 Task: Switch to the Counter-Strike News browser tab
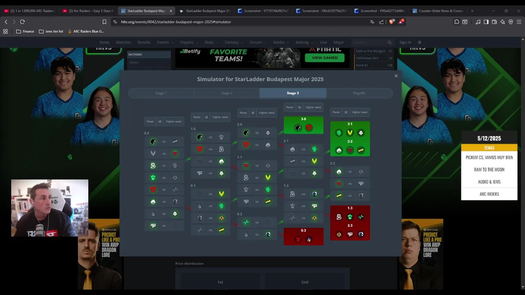pyautogui.click(x=438, y=11)
